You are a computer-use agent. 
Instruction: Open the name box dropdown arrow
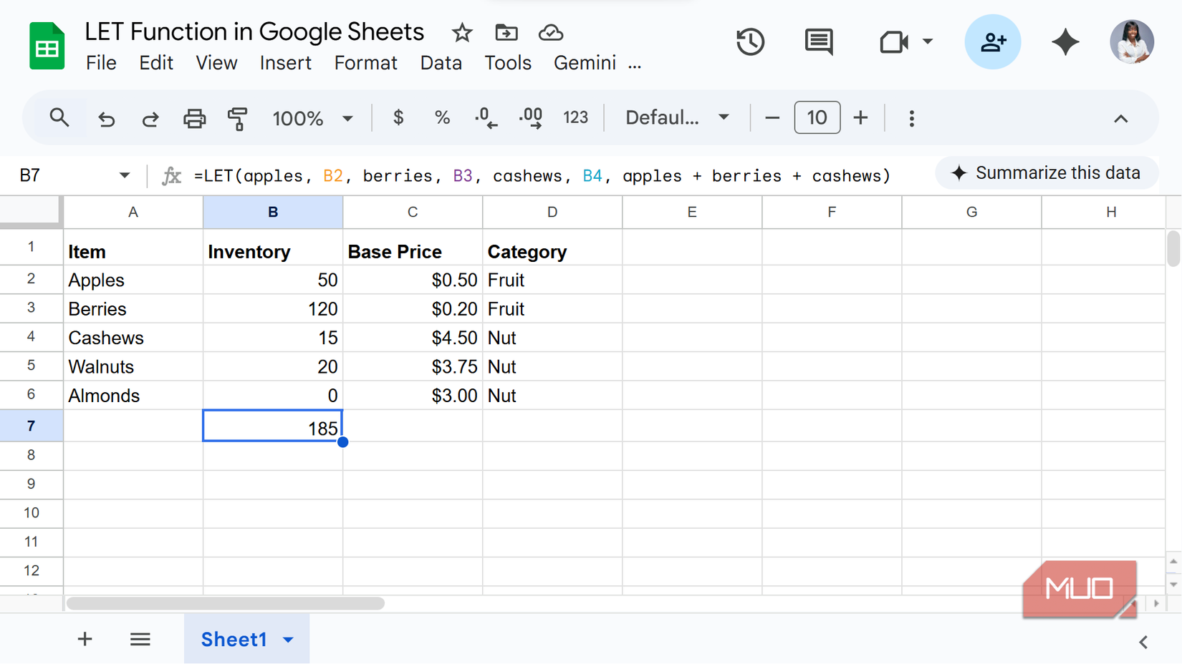124,175
